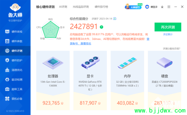Switch to the AI评测 tab
The height and width of the screenshot is (115, 187).
click(63, 7)
